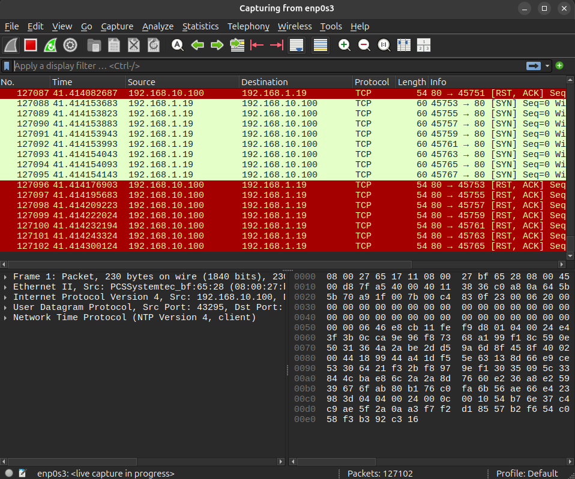Close this capture file icon
Screen dimensions: 575x479
point(134,46)
